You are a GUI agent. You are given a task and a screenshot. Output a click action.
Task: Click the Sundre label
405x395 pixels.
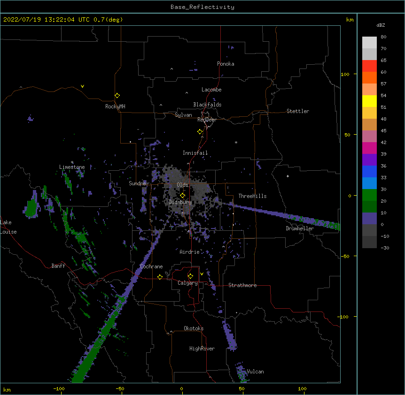tap(137, 183)
